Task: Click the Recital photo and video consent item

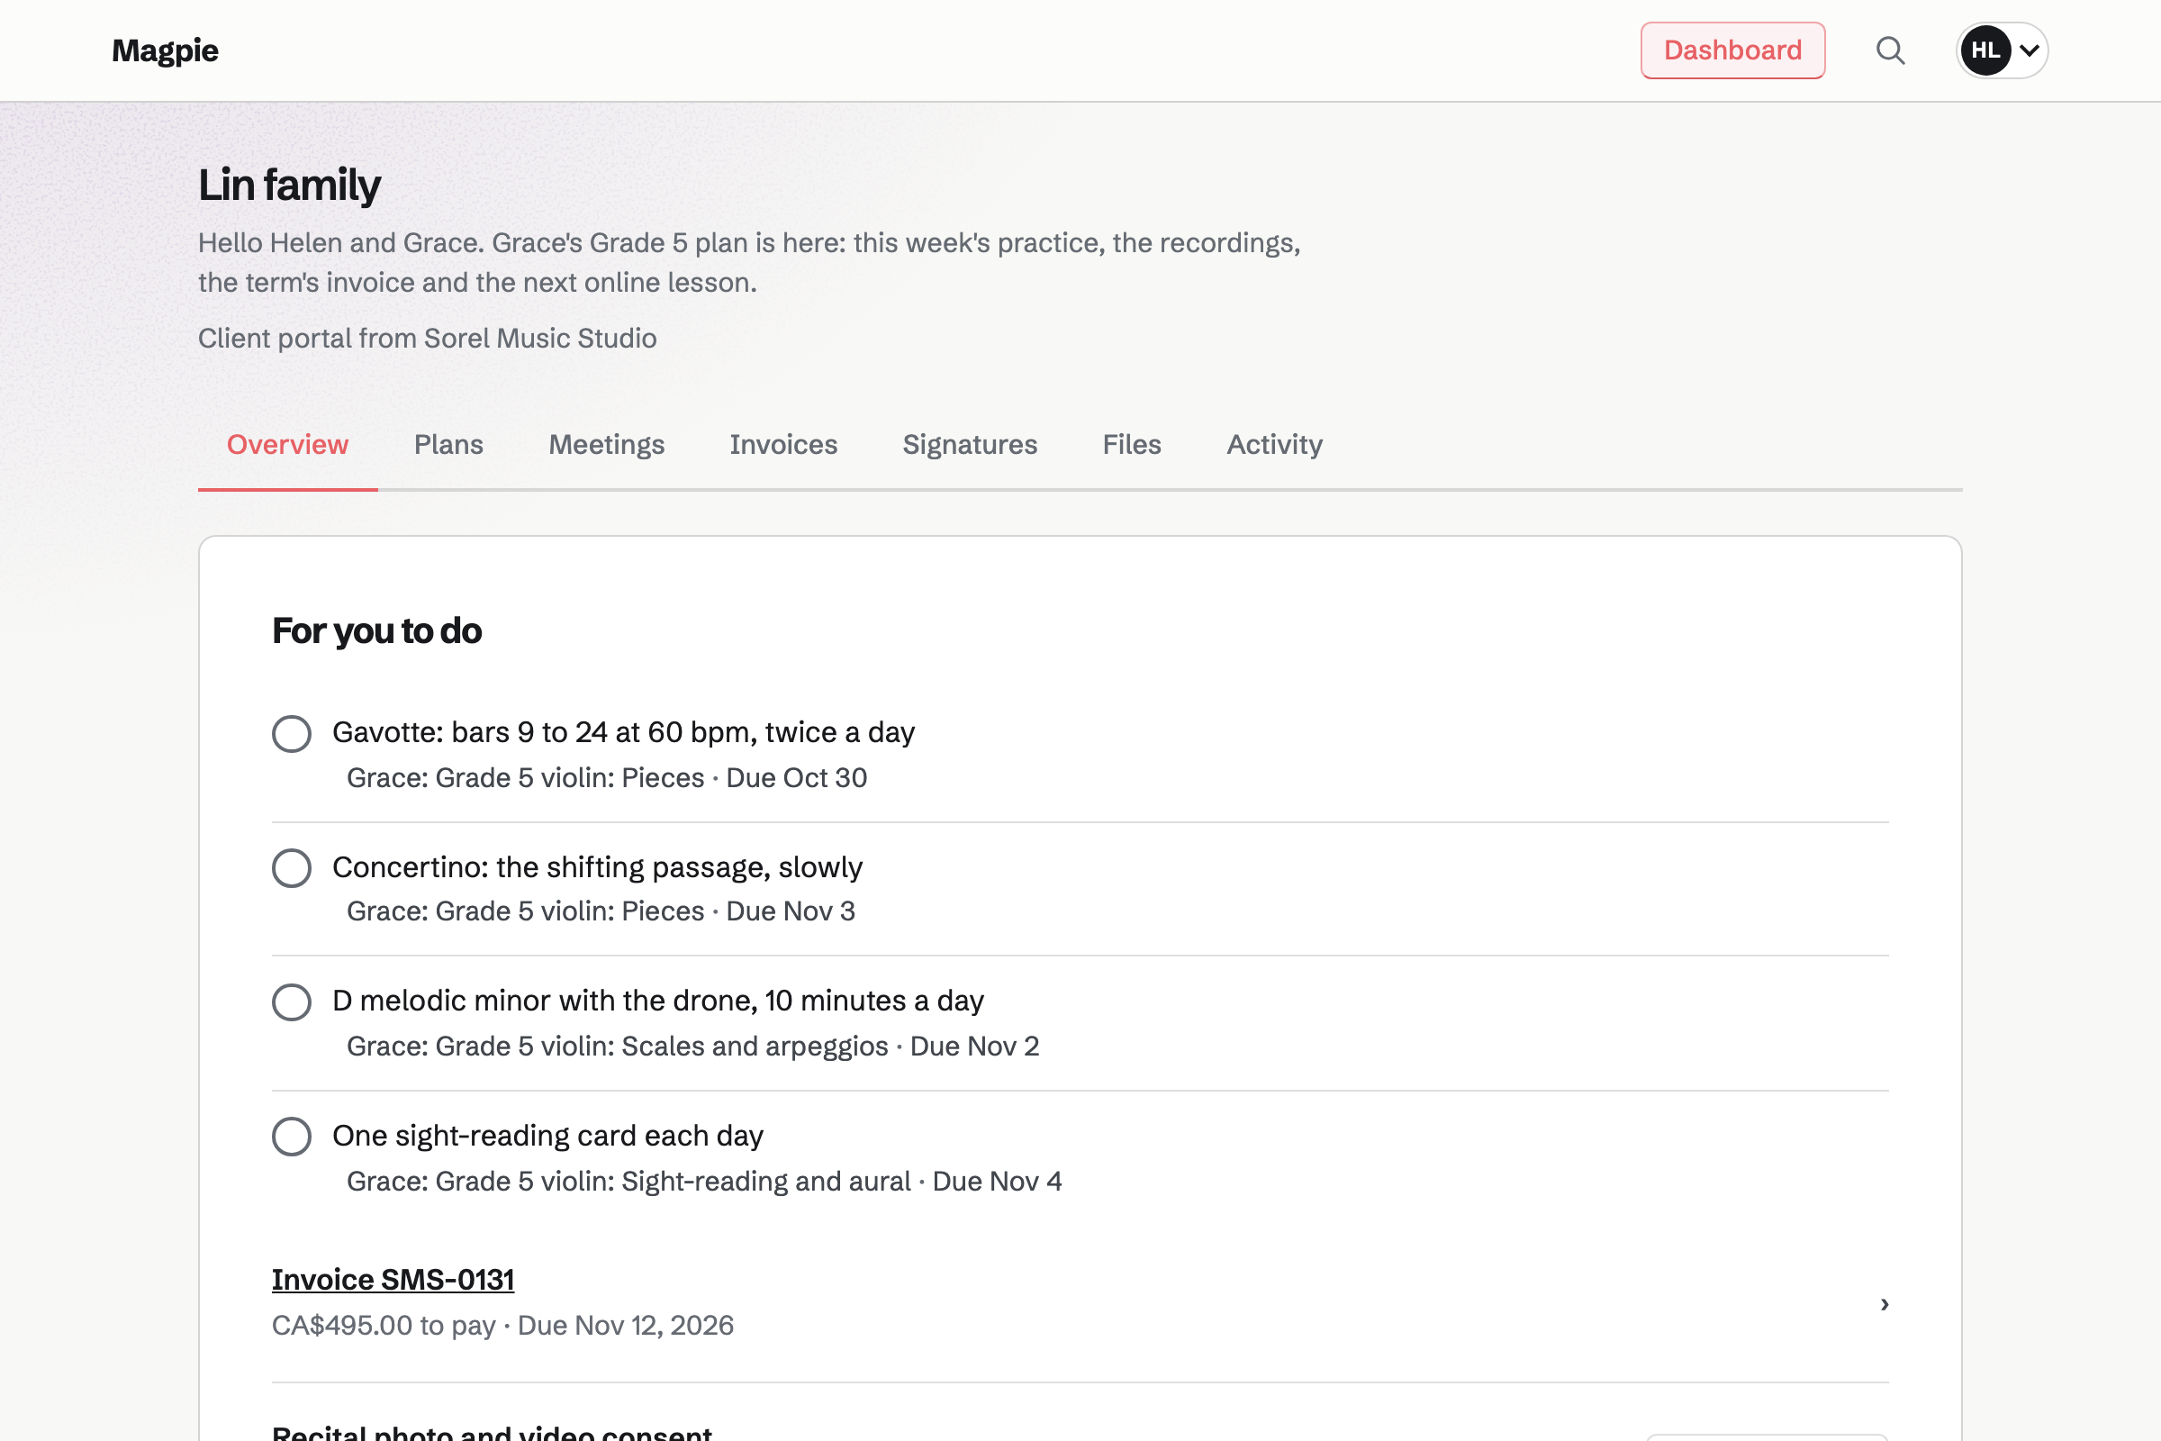Action: [x=492, y=1432]
